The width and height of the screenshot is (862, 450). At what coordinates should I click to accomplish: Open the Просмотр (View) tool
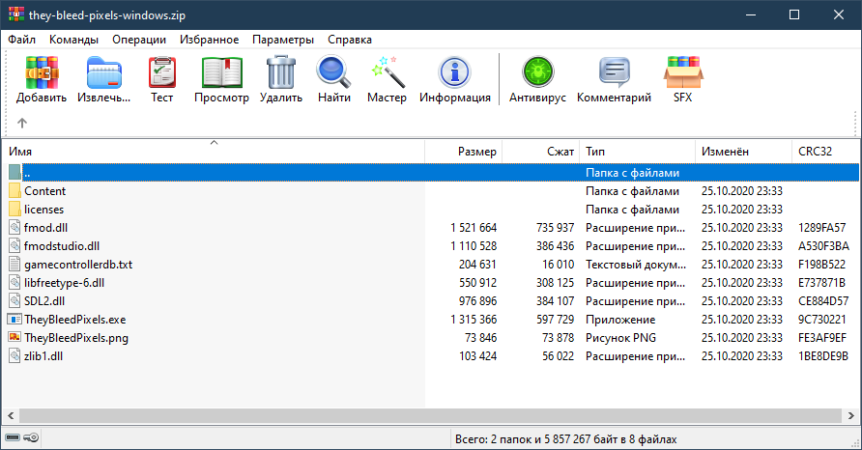point(221,72)
